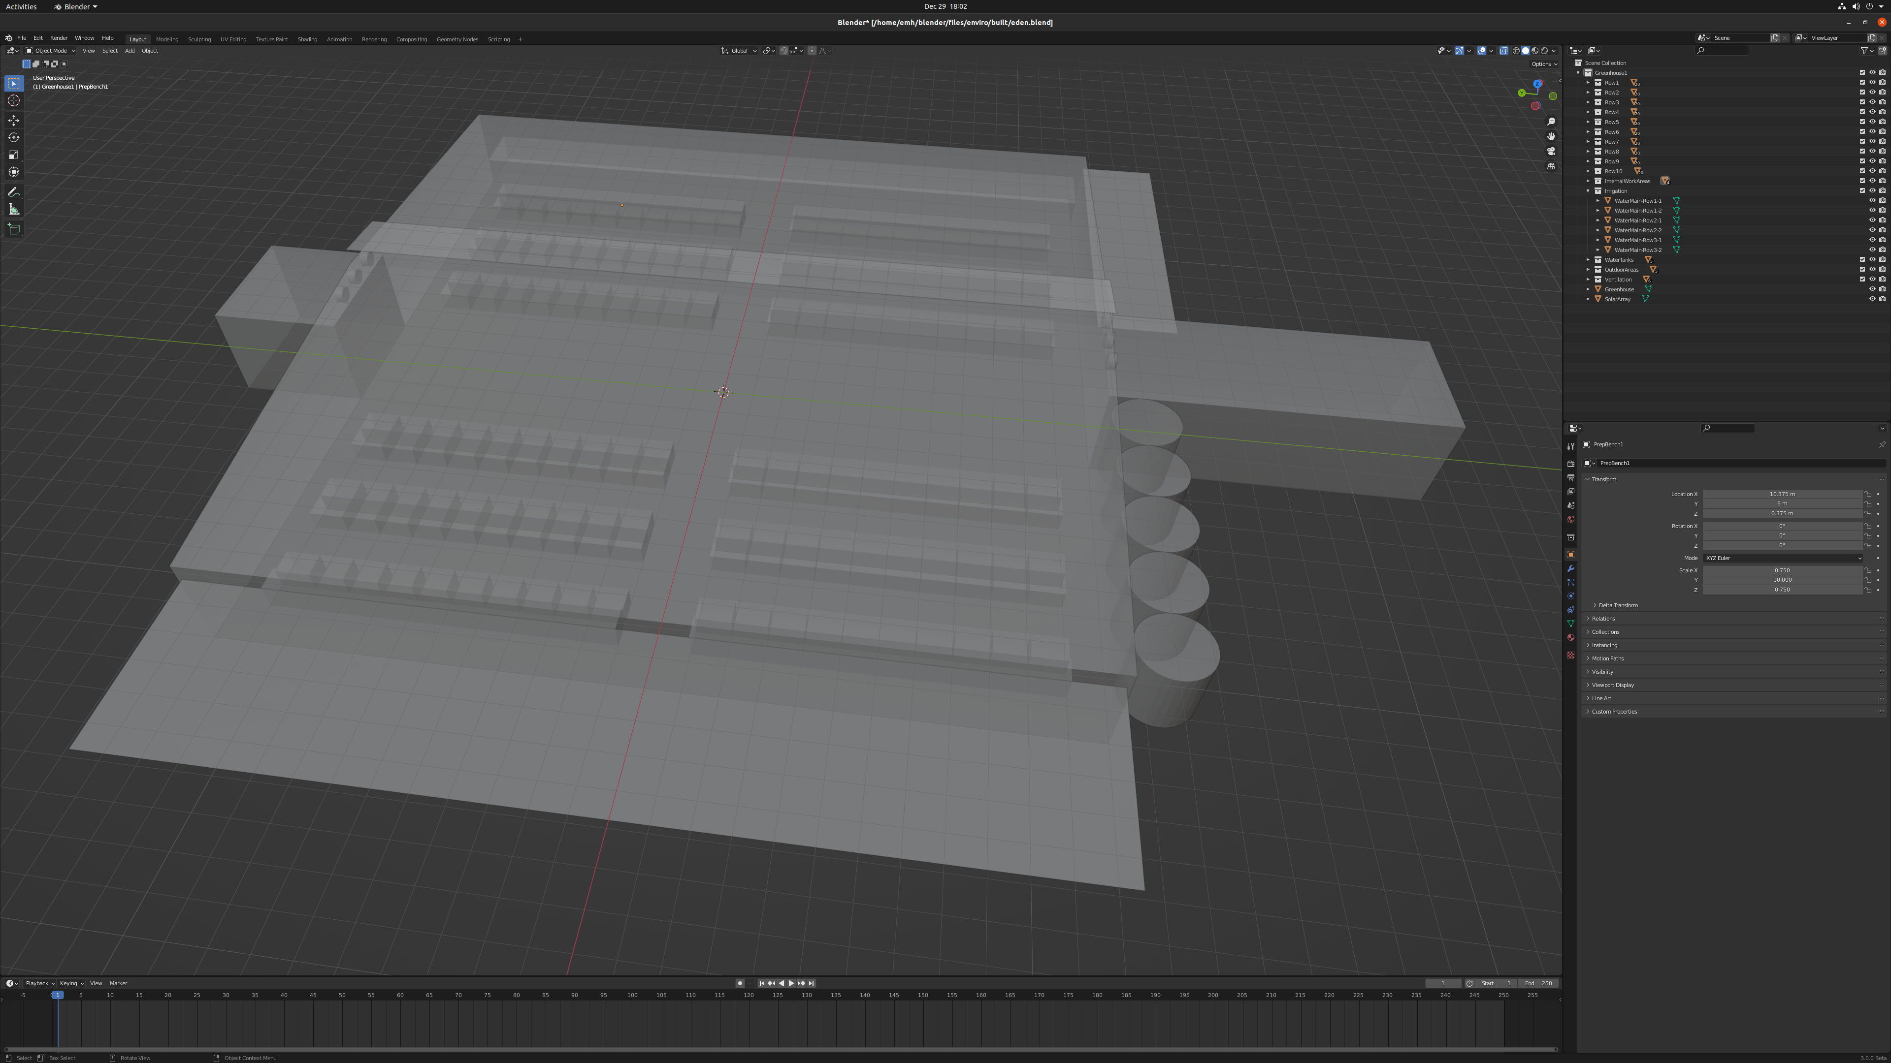Open the XYZ Euler rotation mode dropdown
Image resolution: width=1891 pixels, height=1063 pixels.
coord(1782,558)
